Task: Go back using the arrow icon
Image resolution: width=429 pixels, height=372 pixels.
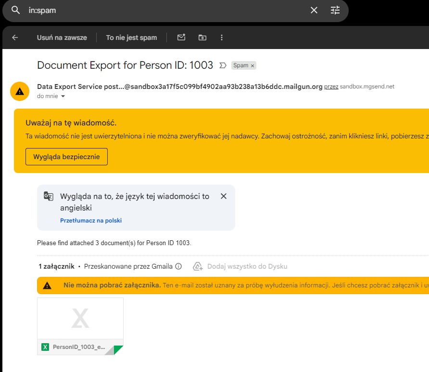Action: (15, 37)
